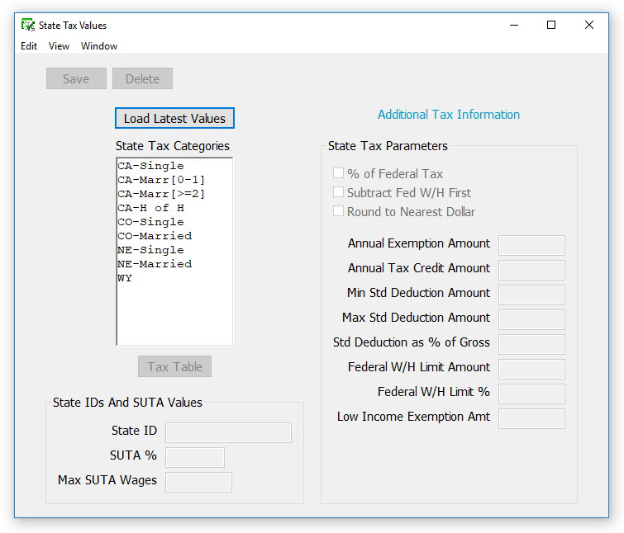
Task: Click the Federal W/H Limit % field
Action: click(x=531, y=394)
